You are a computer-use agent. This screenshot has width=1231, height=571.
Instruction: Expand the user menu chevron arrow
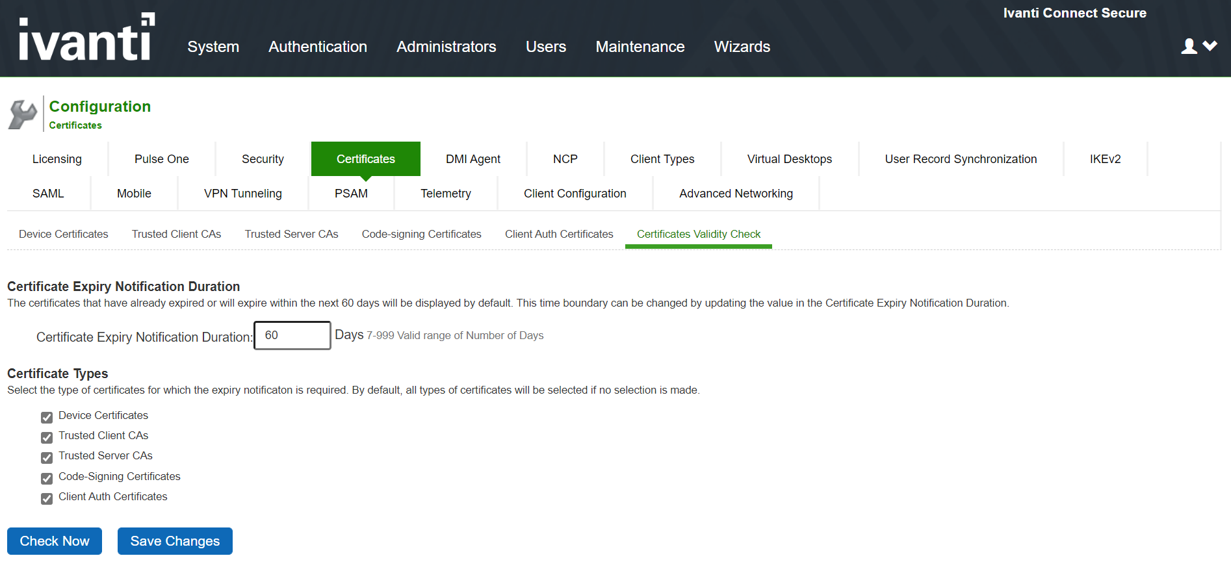[1210, 45]
